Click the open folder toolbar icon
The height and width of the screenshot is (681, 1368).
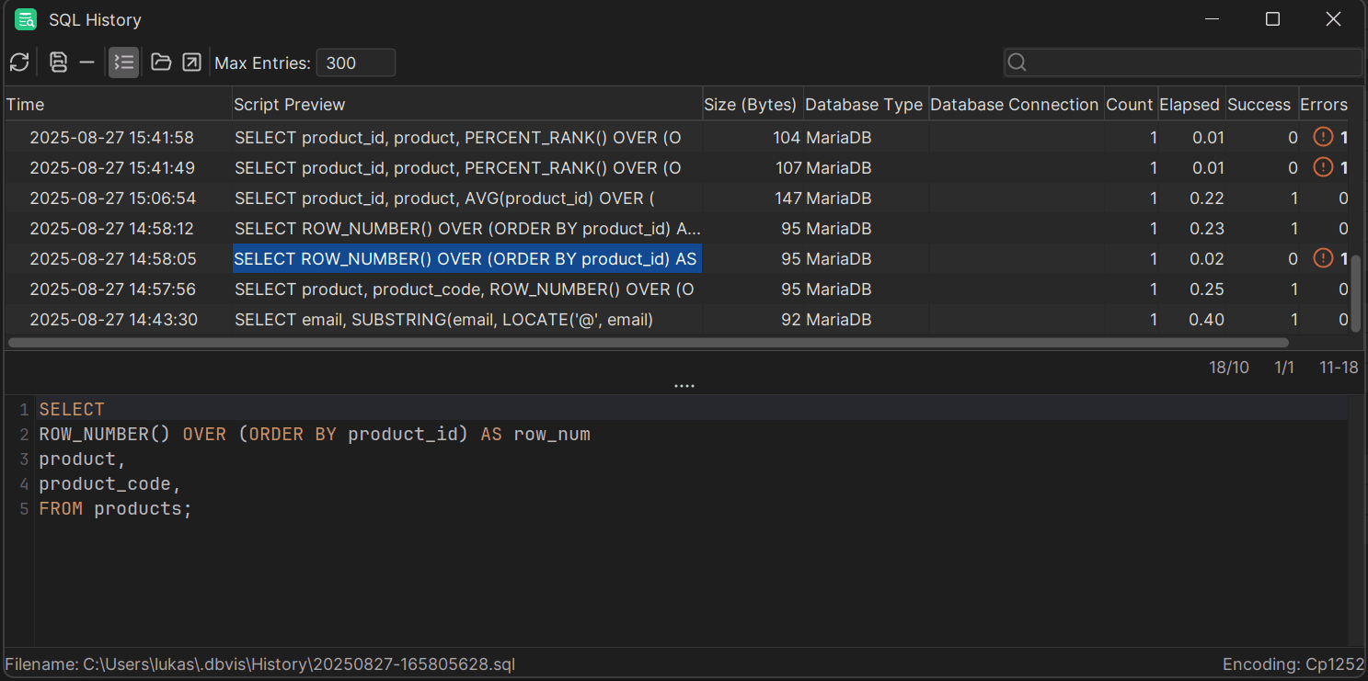pyautogui.click(x=161, y=62)
